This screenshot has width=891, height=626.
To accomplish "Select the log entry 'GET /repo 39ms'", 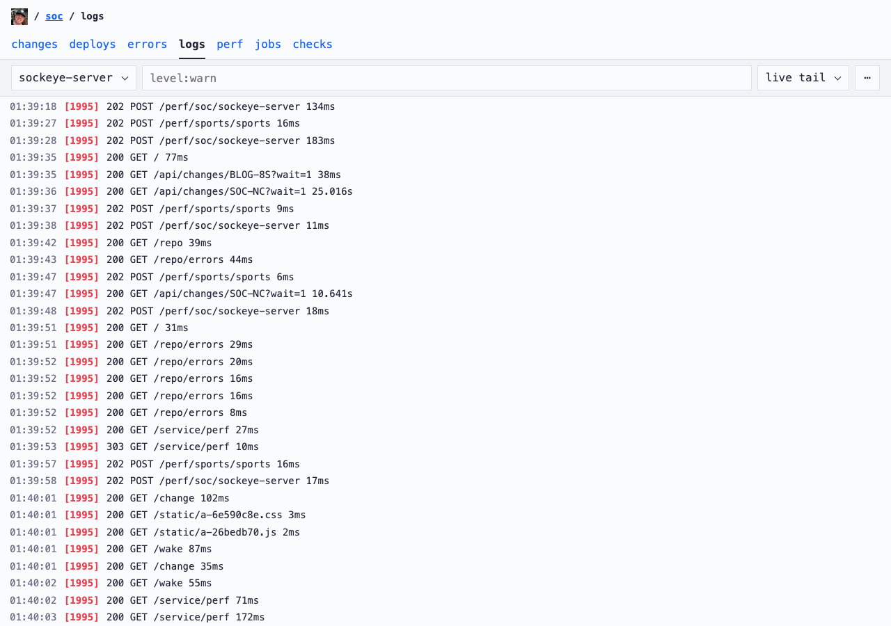I will coord(445,243).
